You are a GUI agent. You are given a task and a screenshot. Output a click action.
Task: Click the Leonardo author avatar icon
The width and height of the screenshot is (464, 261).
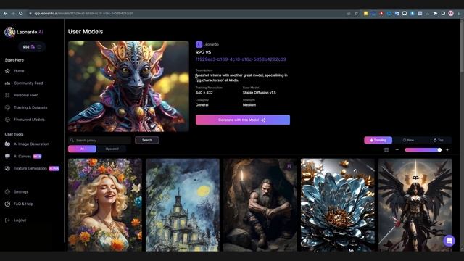[x=199, y=44]
